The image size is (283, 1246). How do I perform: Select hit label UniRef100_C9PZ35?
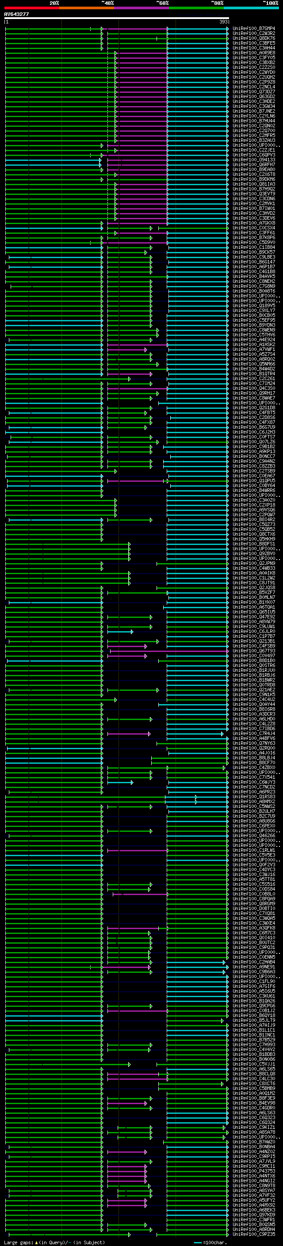coord(254,1235)
